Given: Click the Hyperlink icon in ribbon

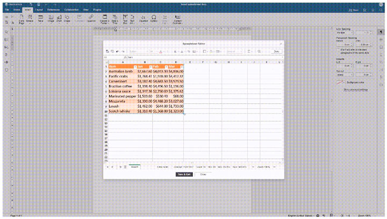Looking at the screenshot, I should coord(91,18).
